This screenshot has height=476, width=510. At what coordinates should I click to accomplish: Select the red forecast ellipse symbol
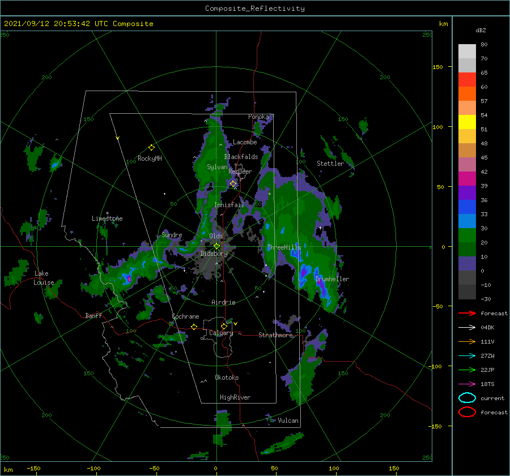click(467, 412)
